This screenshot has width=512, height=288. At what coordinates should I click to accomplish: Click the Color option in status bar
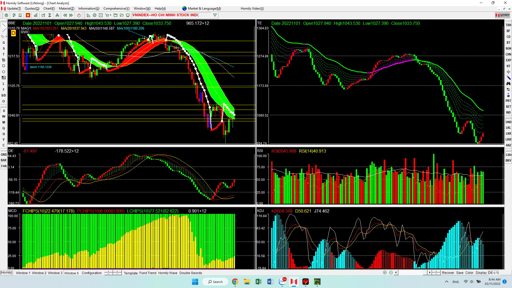click(x=469, y=273)
